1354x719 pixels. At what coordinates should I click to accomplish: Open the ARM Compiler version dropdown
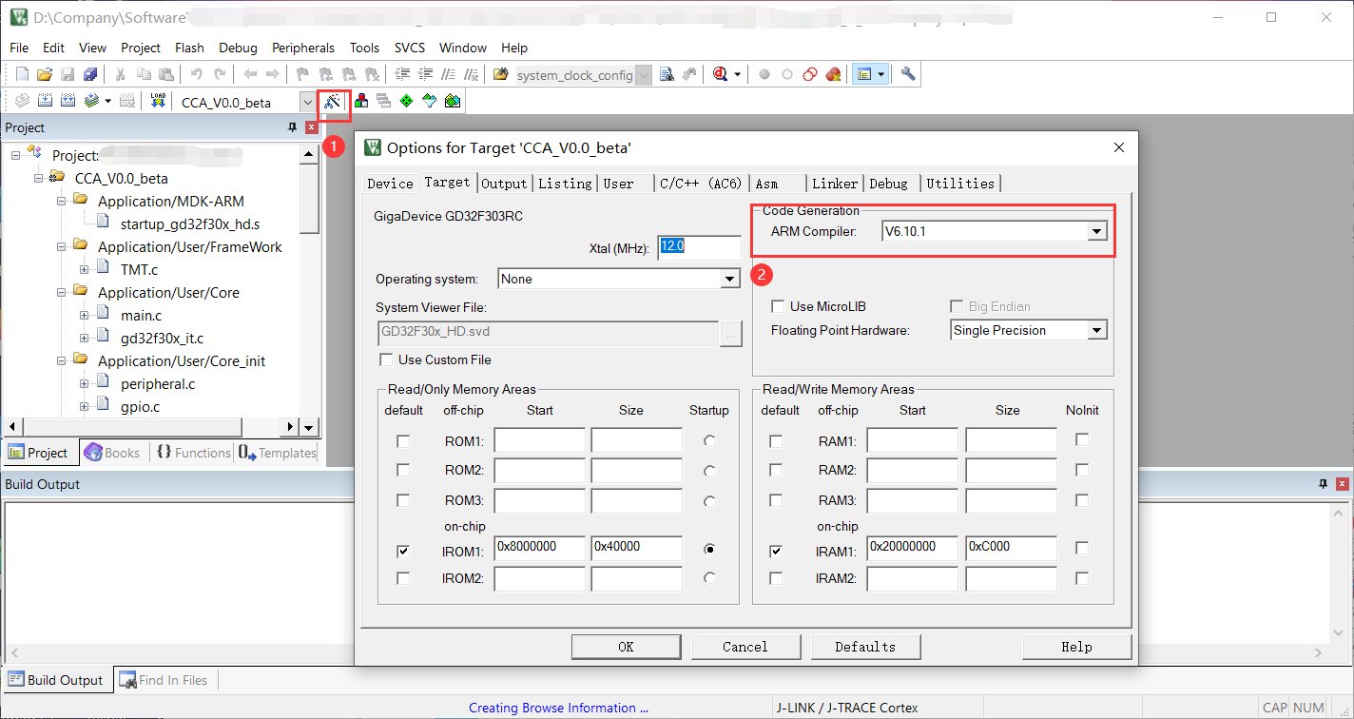pyautogui.click(x=1096, y=231)
